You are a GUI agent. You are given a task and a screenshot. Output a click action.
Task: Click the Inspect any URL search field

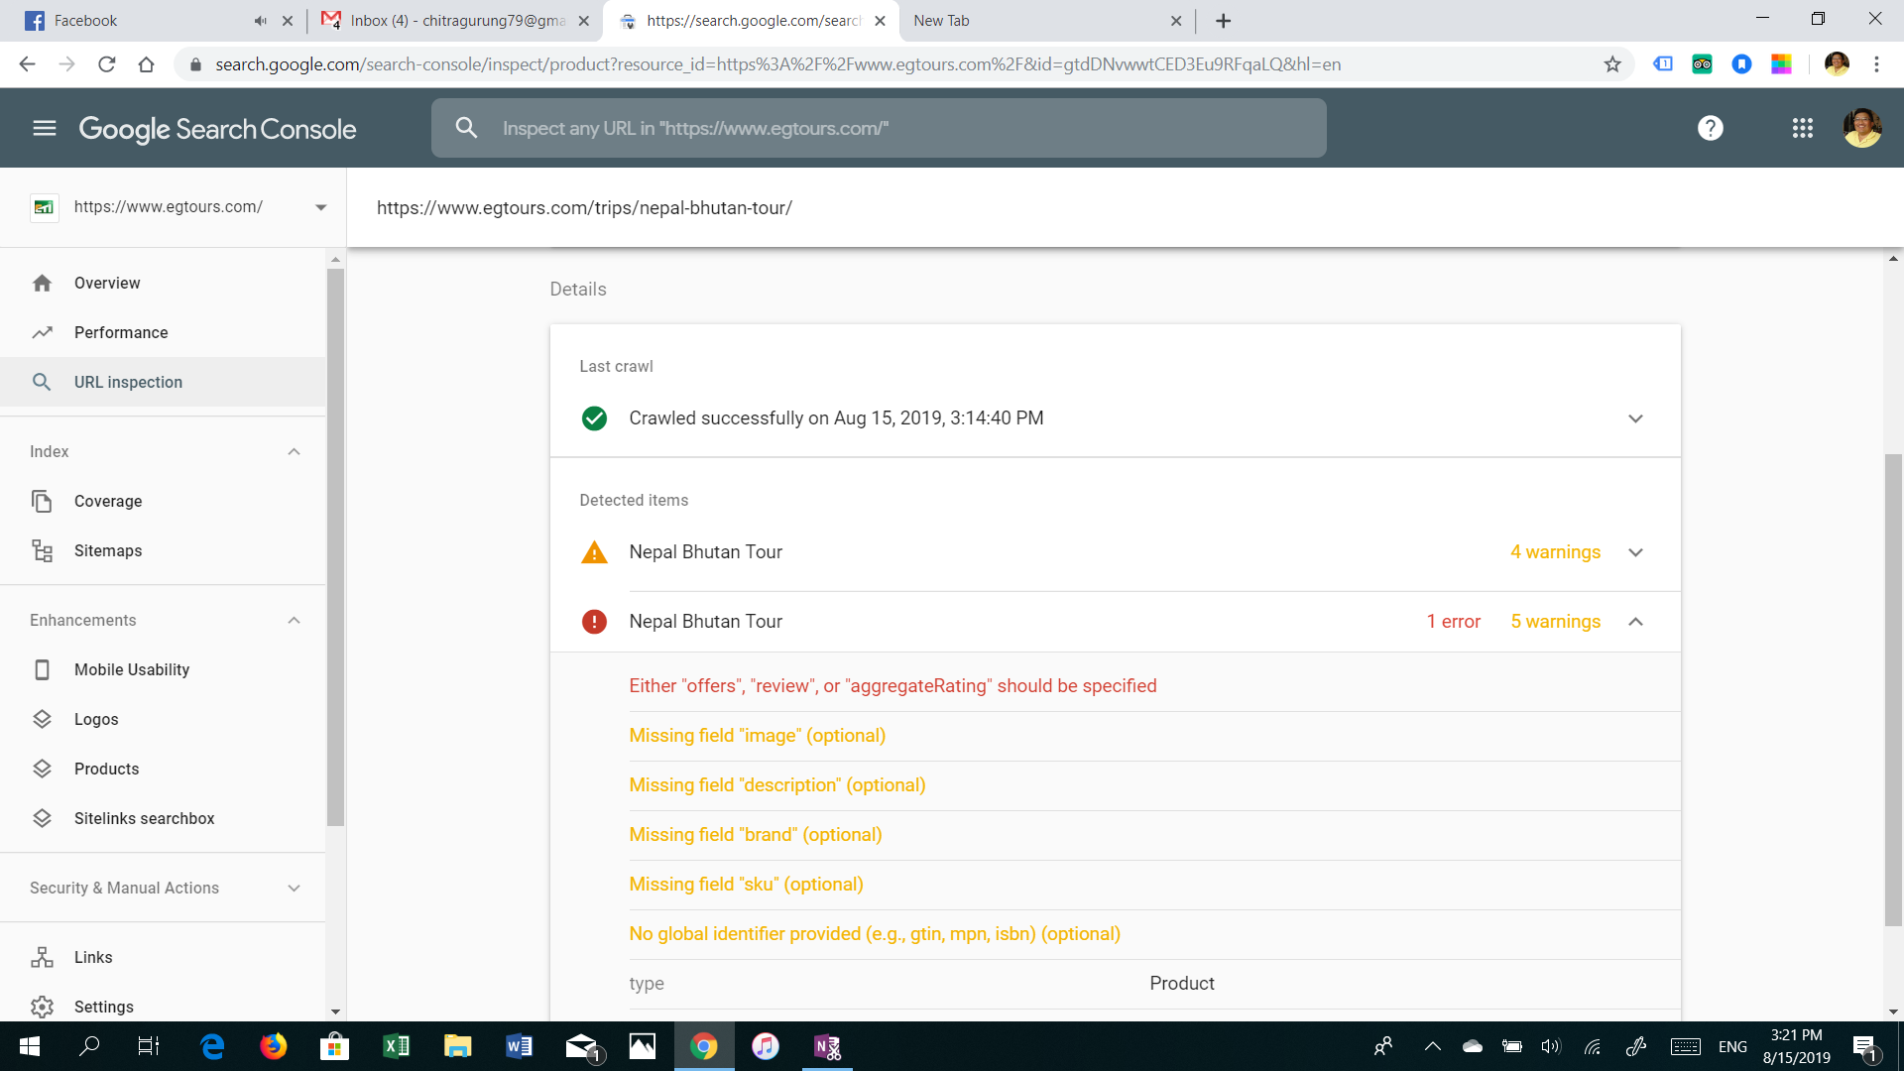pyautogui.click(x=879, y=128)
